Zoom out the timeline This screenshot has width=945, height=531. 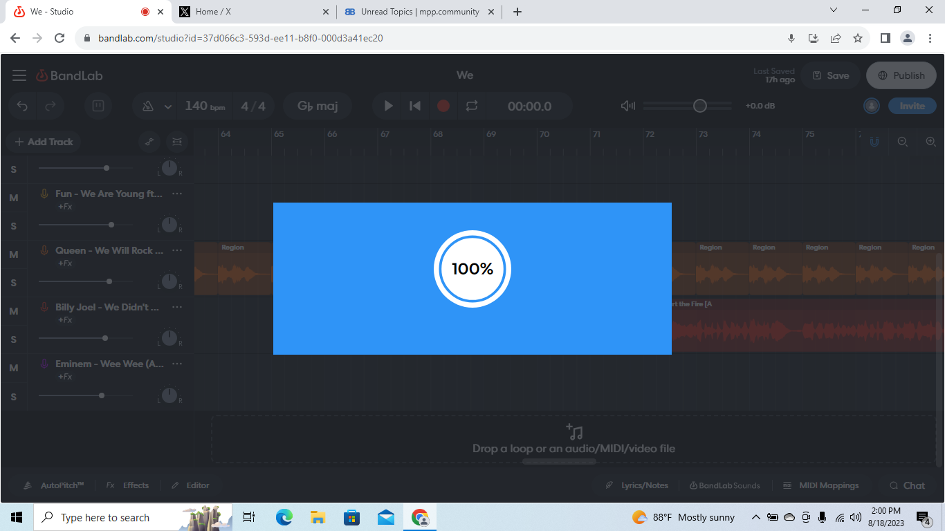pos(902,142)
